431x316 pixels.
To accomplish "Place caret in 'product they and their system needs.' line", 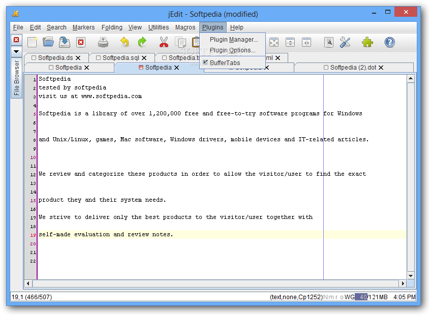I will [x=102, y=200].
